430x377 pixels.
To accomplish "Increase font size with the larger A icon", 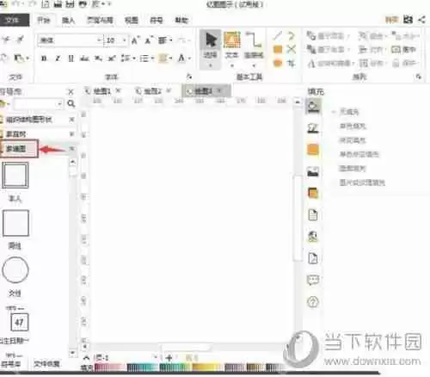I will (x=135, y=40).
